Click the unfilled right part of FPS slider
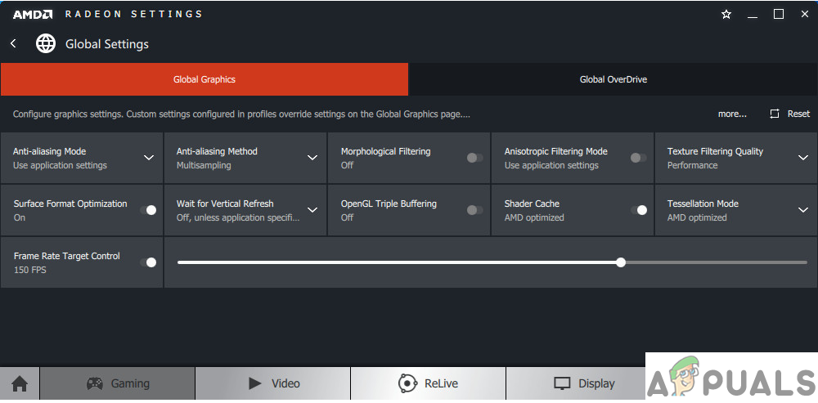 click(717, 262)
